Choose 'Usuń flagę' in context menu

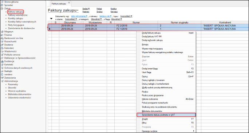click(166, 72)
